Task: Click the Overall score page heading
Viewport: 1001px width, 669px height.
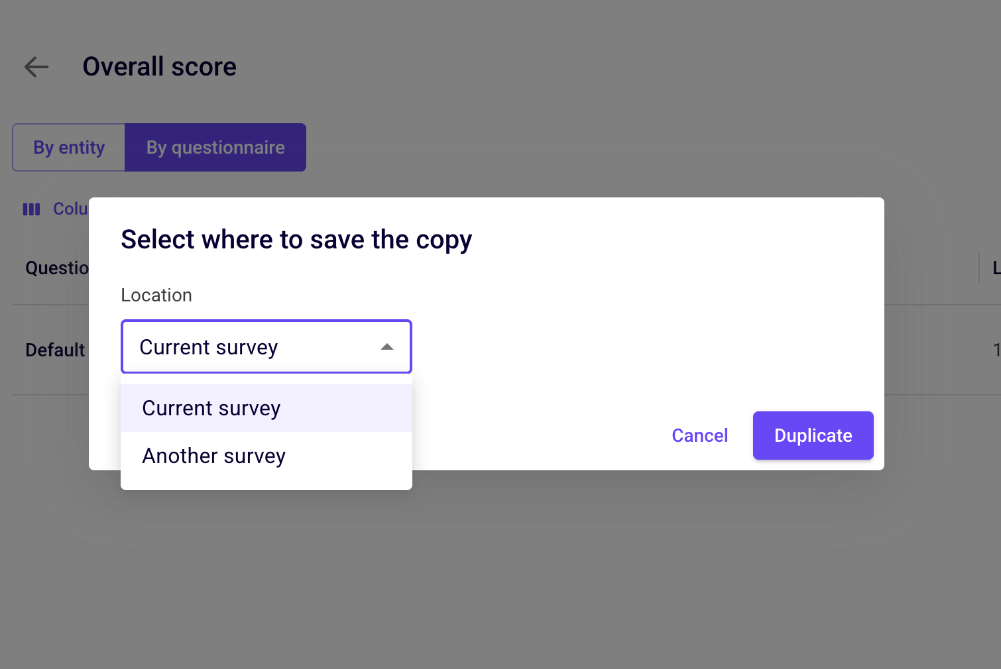Action: [x=160, y=66]
